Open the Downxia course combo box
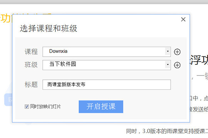Viewport: 208px width, 138px height. (x=107, y=52)
